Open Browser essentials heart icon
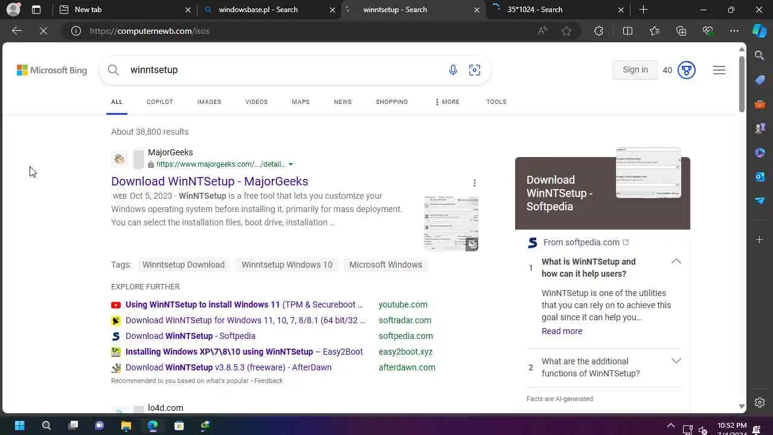 (708, 31)
